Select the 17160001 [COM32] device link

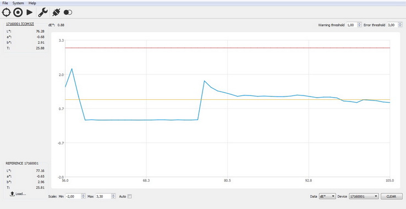click(x=20, y=24)
